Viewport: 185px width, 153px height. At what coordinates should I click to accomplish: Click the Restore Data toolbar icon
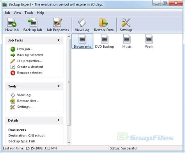tap(104, 25)
